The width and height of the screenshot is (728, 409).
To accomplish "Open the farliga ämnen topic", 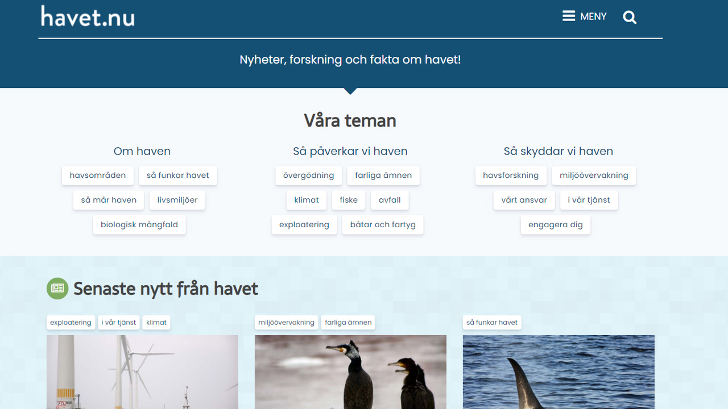I will pyautogui.click(x=383, y=175).
